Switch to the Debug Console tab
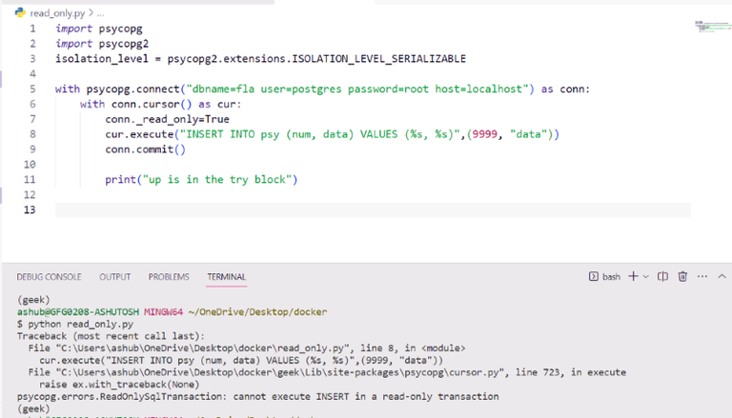The height and width of the screenshot is (418, 732). point(49,277)
